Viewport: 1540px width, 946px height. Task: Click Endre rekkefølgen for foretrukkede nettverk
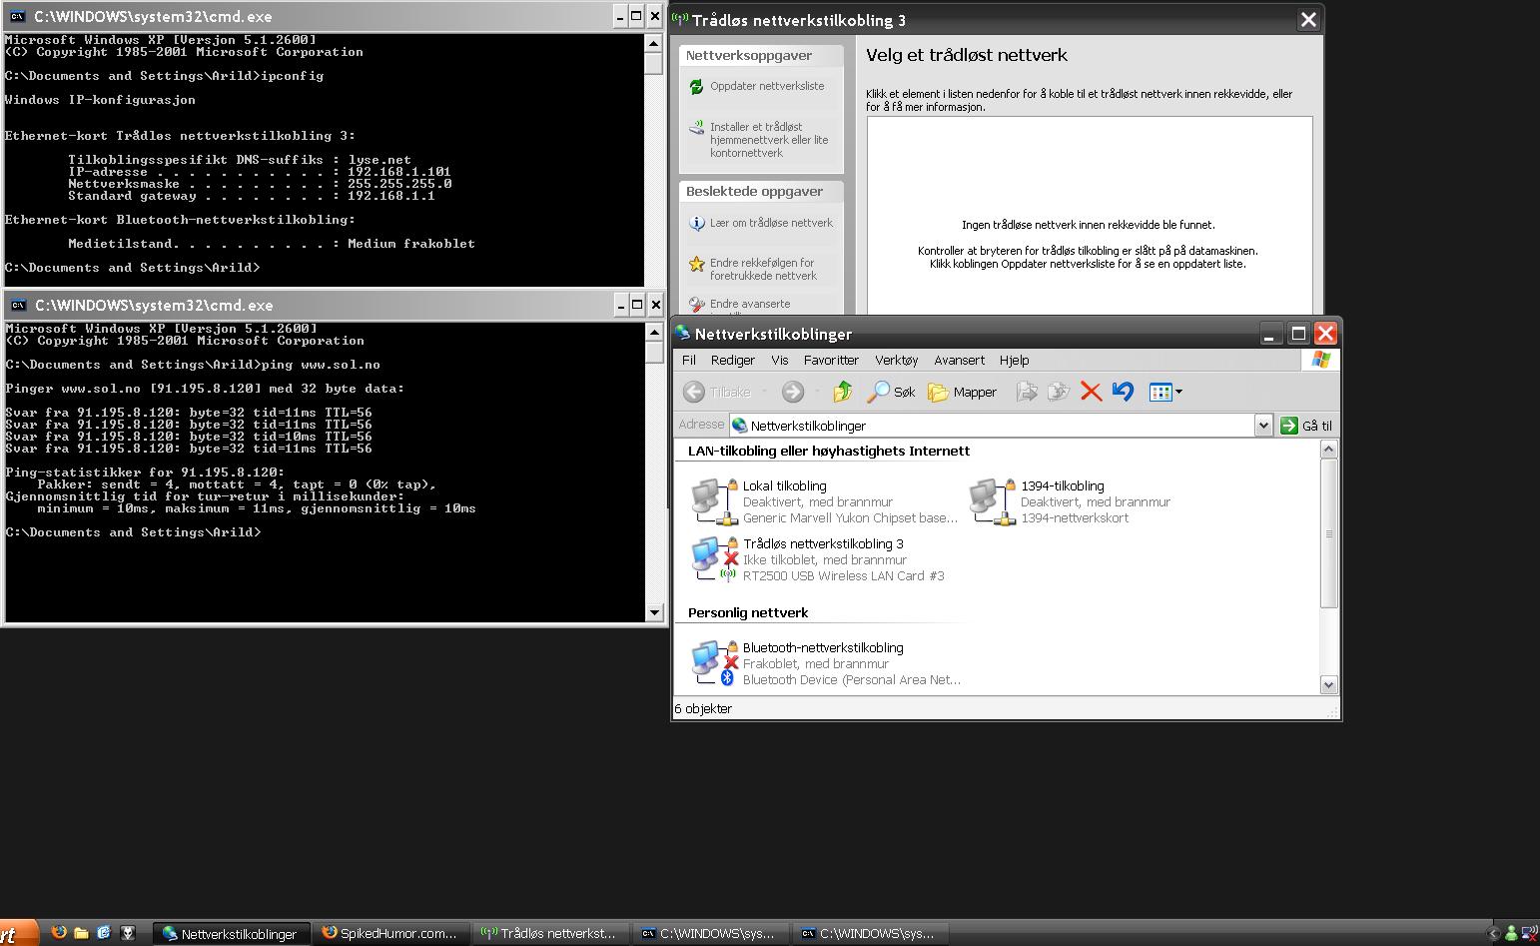point(763,269)
